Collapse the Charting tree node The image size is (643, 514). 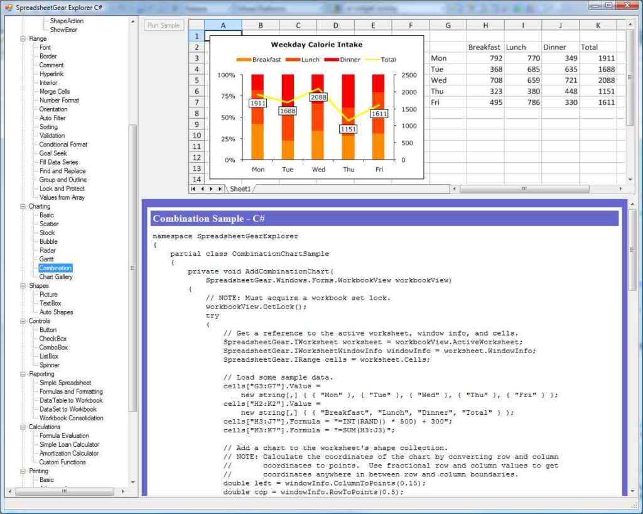23,206
